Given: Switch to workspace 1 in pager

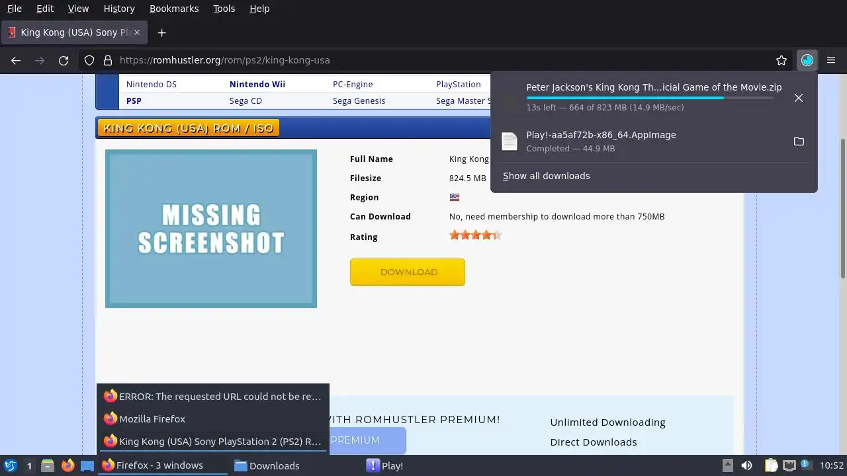Looking at the screenshot, I should [29, 465].
